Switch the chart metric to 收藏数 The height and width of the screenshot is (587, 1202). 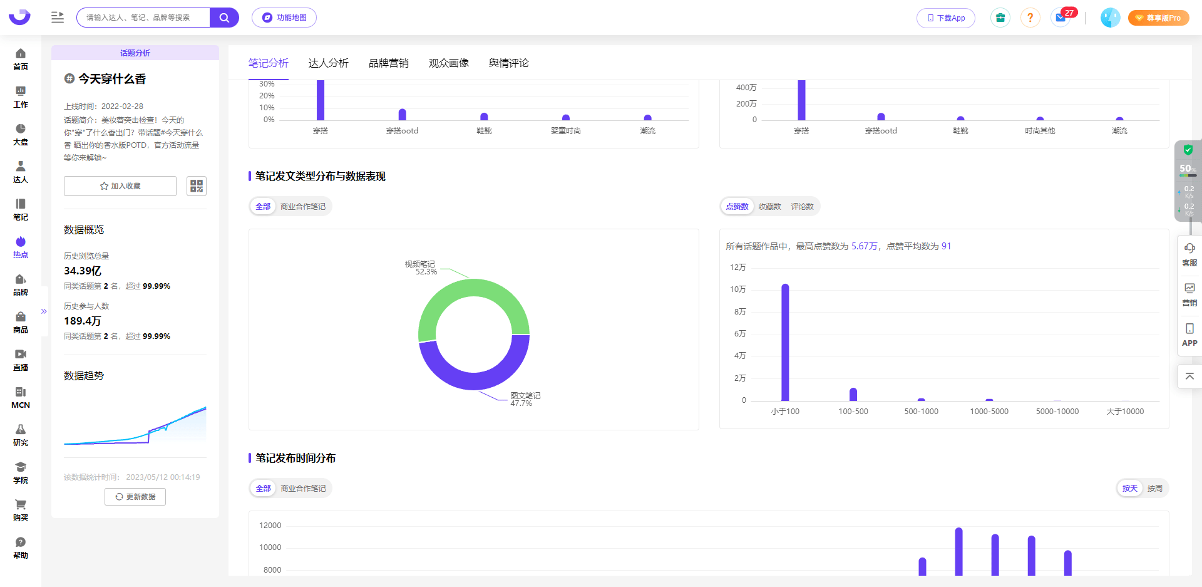pos(769,207)
